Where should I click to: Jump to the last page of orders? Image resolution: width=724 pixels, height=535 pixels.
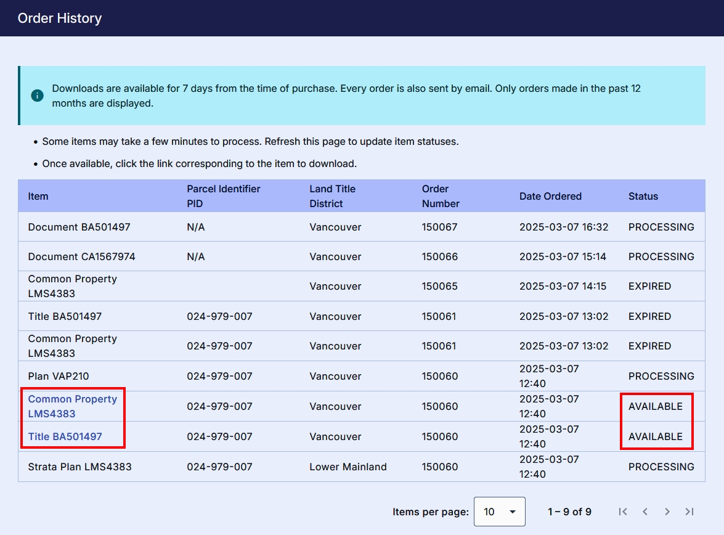click(689, 512)
